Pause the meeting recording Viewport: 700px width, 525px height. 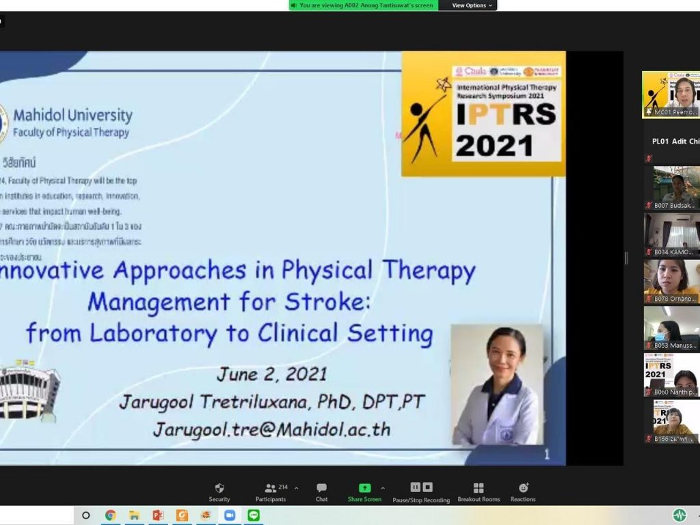[415, 487]
